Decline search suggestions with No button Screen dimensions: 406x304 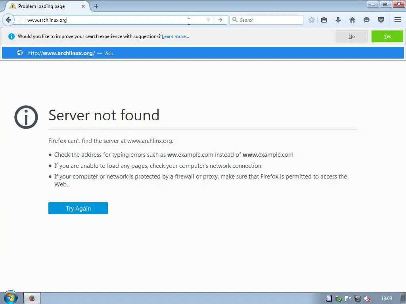tap(351, 36)
